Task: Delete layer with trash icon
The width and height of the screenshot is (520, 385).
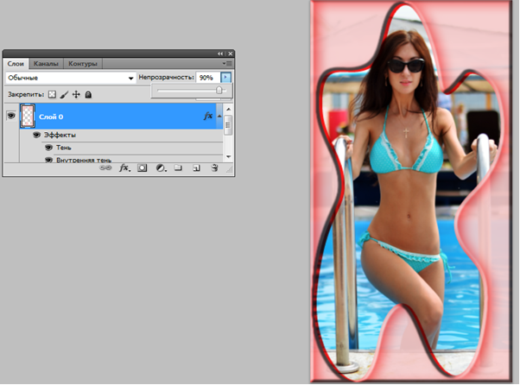Action: tap(213, 168)
